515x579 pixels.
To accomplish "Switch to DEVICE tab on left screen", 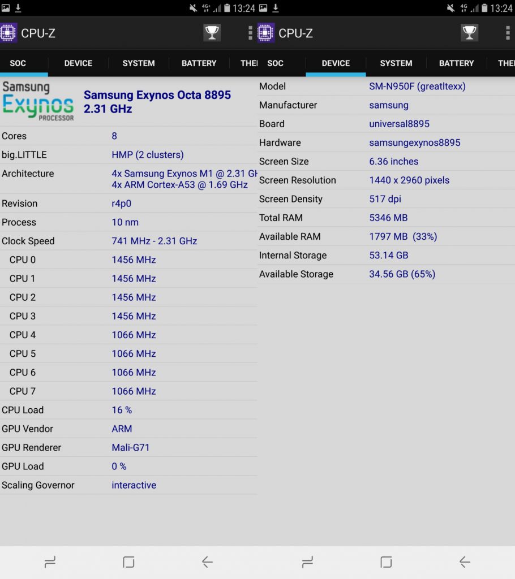I will (78, 63).
